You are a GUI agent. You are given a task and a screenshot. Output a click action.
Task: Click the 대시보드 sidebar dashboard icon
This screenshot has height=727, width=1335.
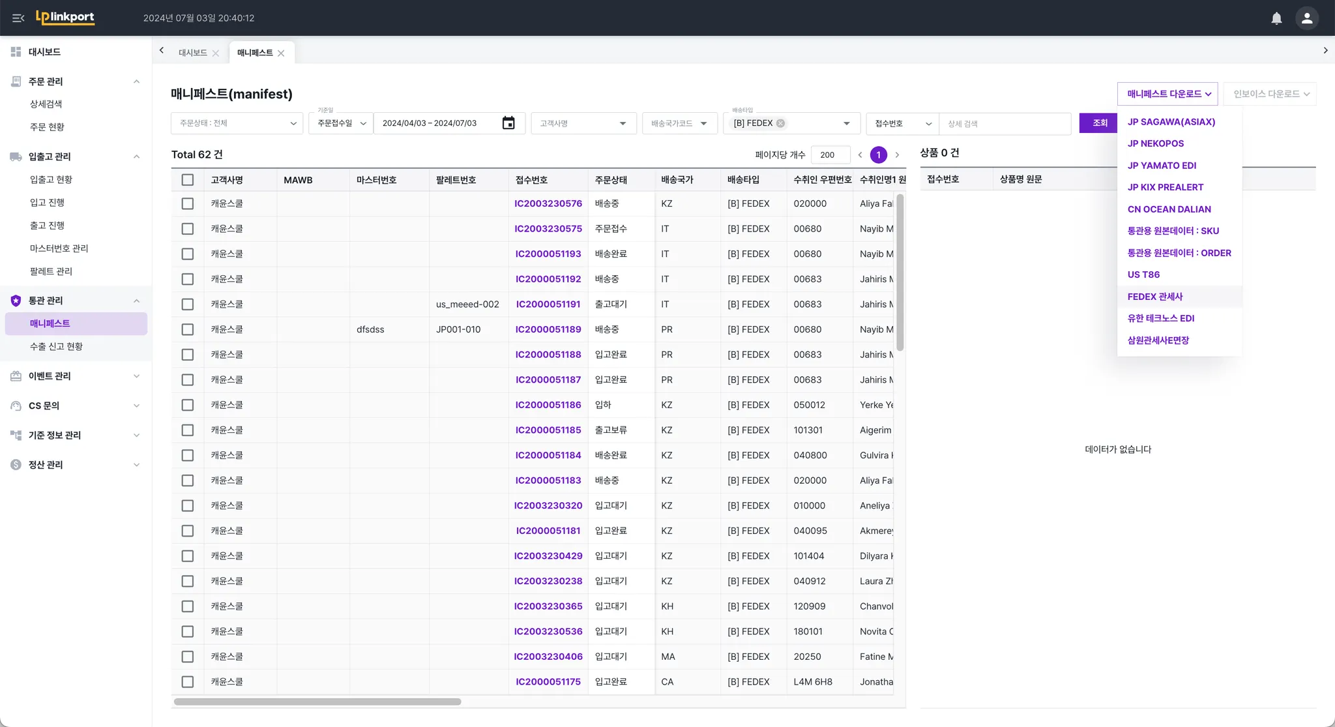coord(16,52)
